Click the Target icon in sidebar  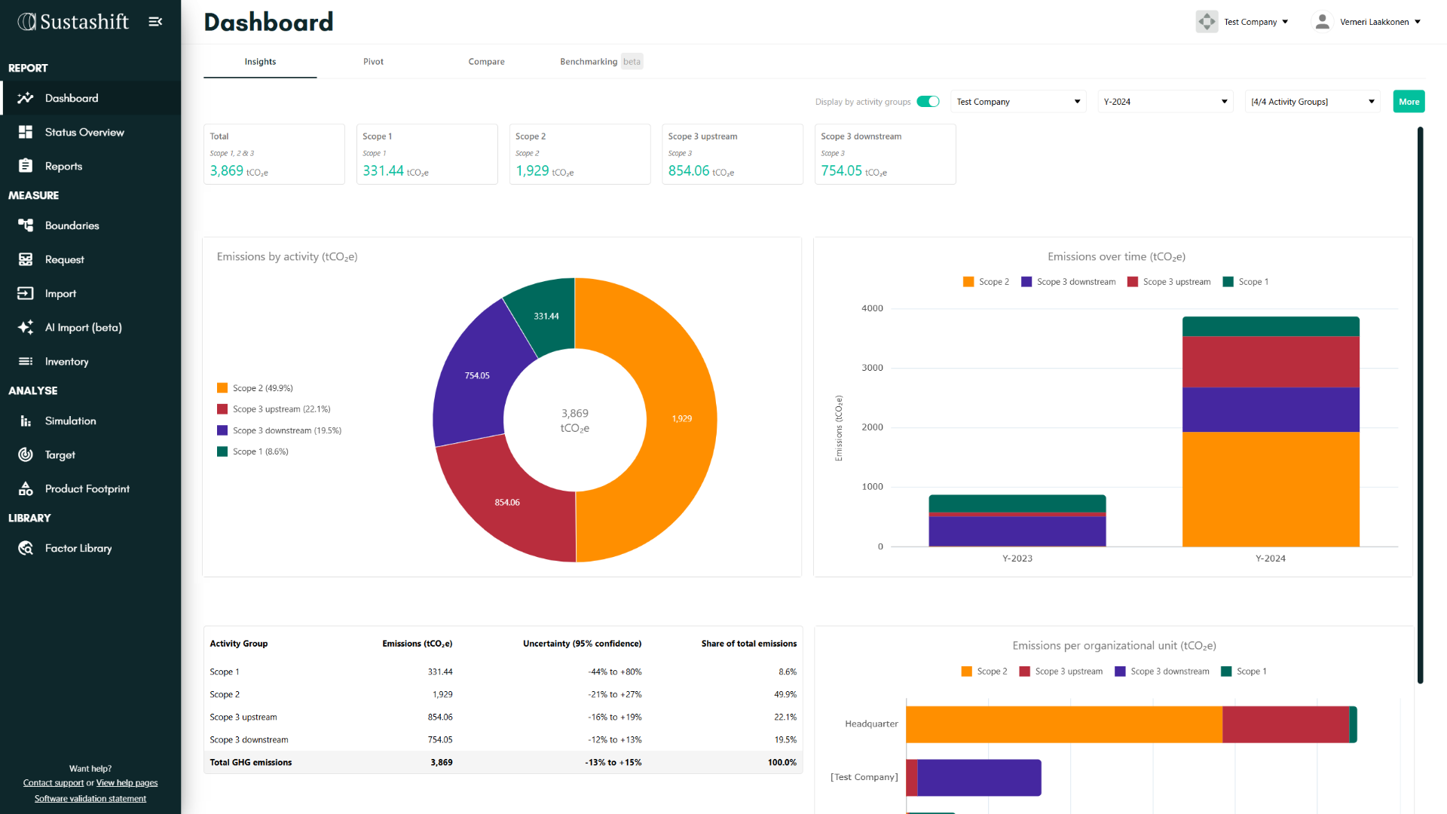(x=26, y=454)
